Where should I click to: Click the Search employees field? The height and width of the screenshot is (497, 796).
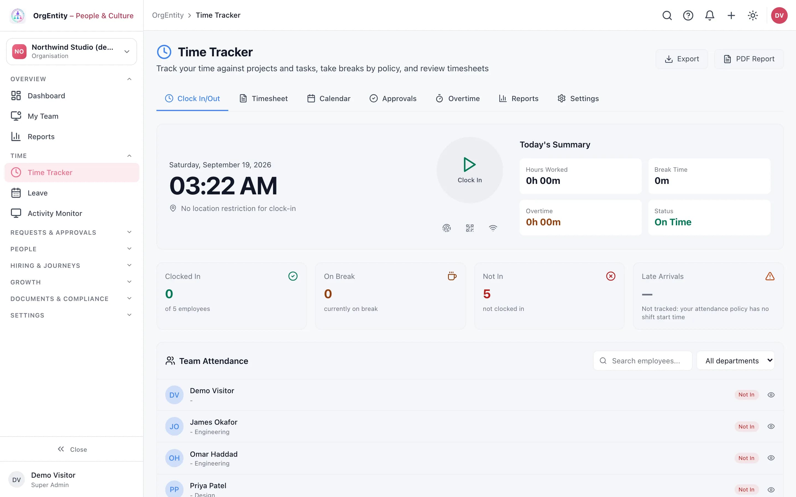(643, 361)
